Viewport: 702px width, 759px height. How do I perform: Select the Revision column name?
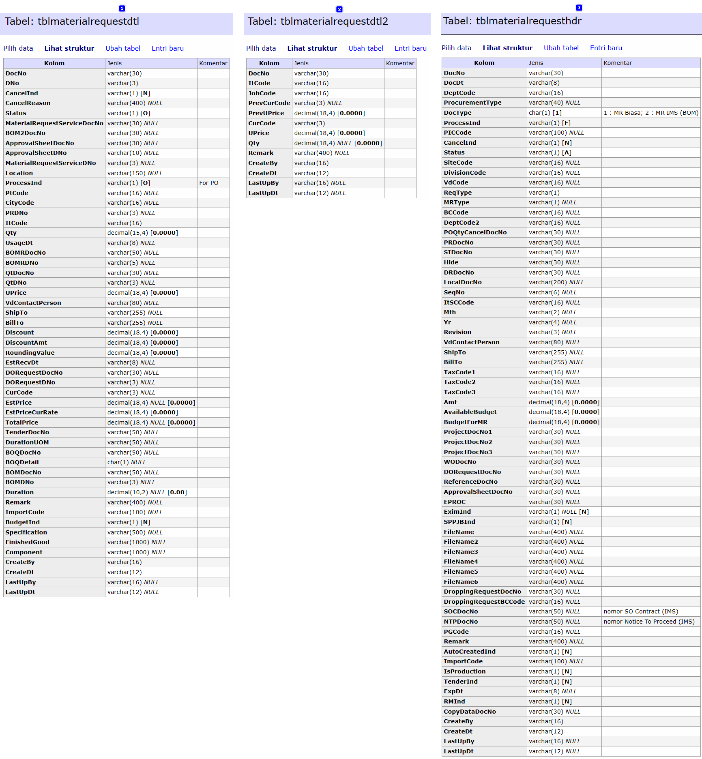coord(457,332)
